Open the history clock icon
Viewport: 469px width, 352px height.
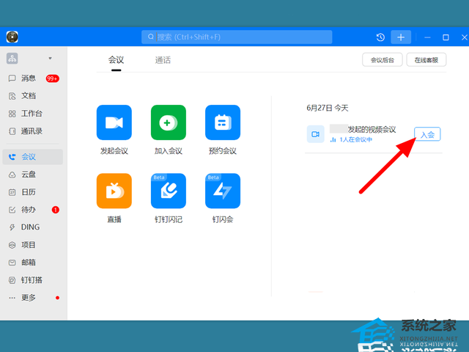click(x=380, y=37)
